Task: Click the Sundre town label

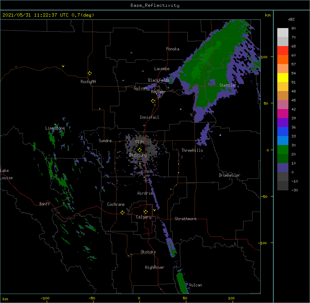Action: [105, 141]
